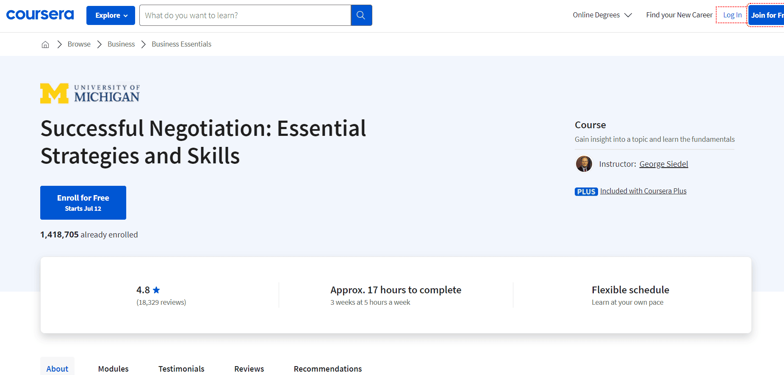Open the Explore dropdown menu

111,15
